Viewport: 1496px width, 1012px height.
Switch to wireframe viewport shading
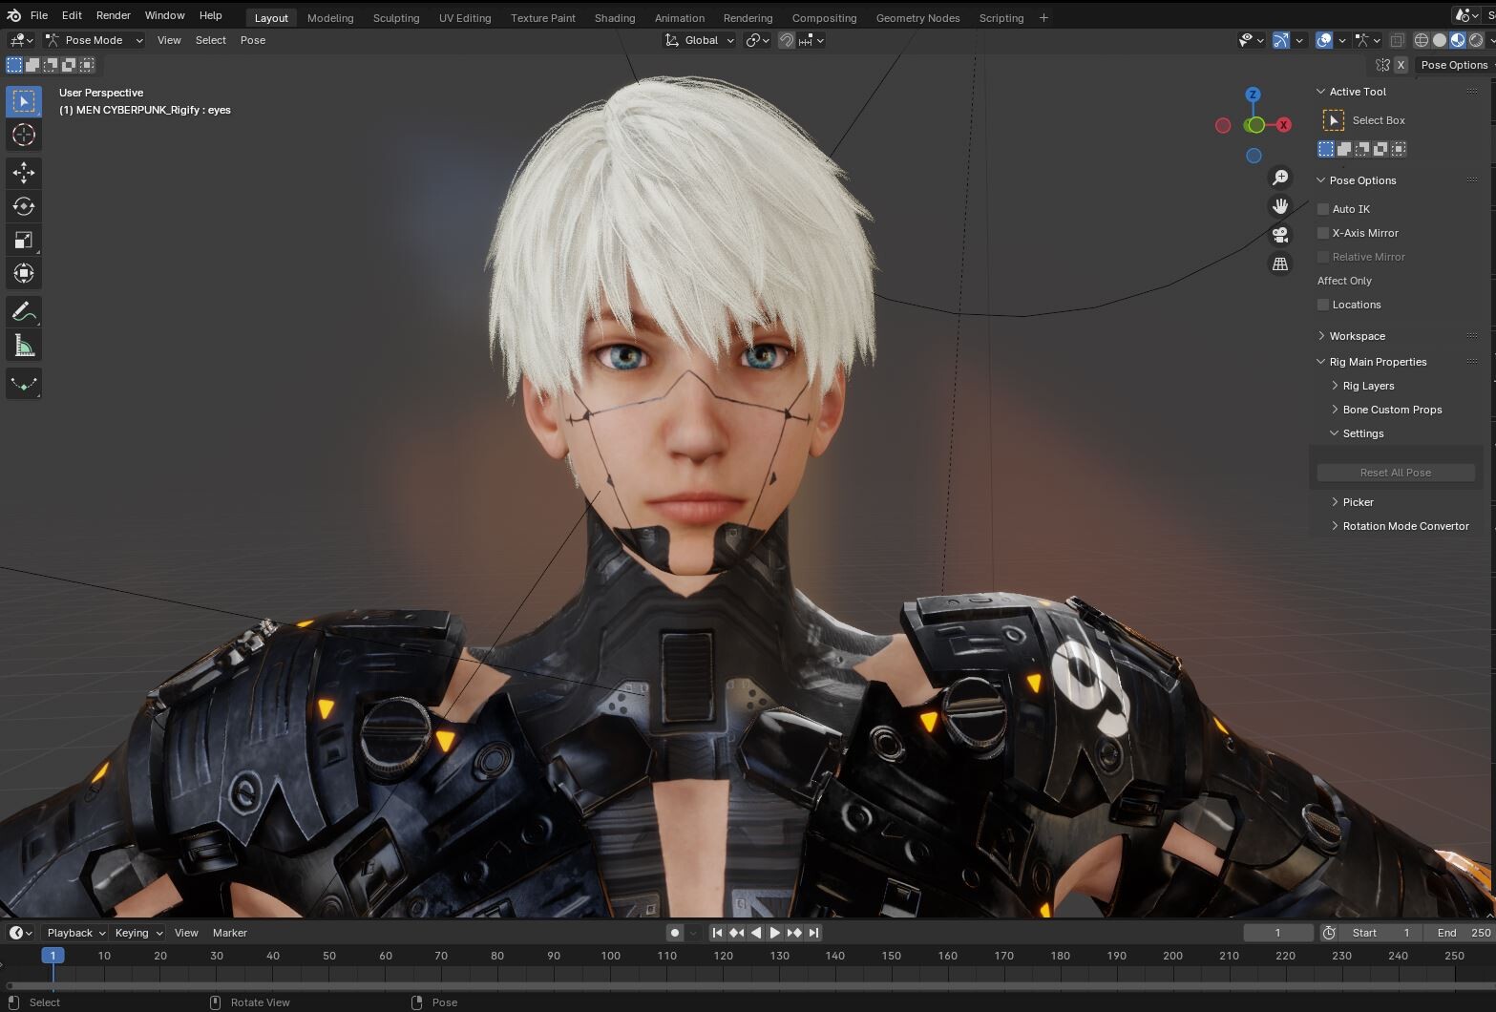[x=1422, y=40]
